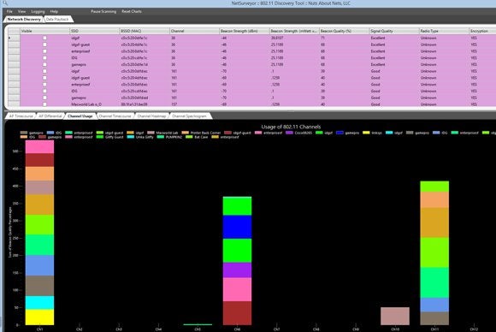
Task: Click the blue segment in Ch6 bar
Action: coord(237,227)
